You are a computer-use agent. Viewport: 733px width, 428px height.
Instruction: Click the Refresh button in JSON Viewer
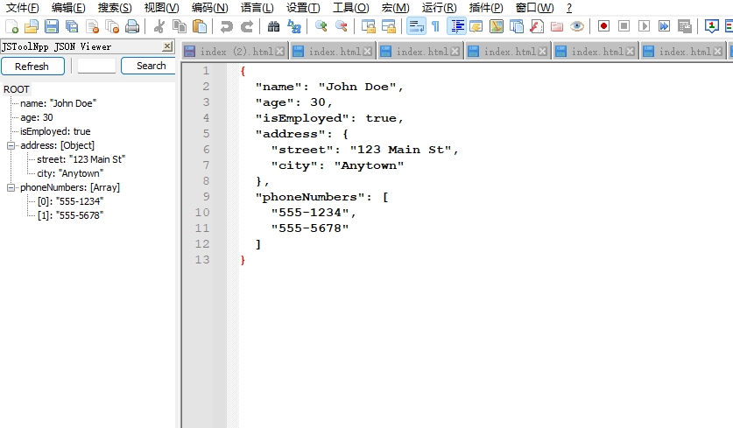coord(32,67)
